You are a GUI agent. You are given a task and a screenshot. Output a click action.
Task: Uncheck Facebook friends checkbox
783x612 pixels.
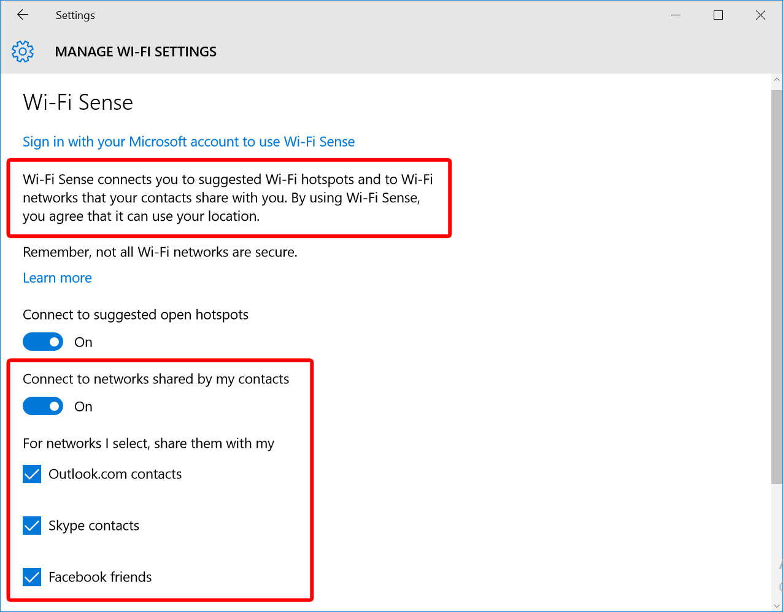click(32, 577)
